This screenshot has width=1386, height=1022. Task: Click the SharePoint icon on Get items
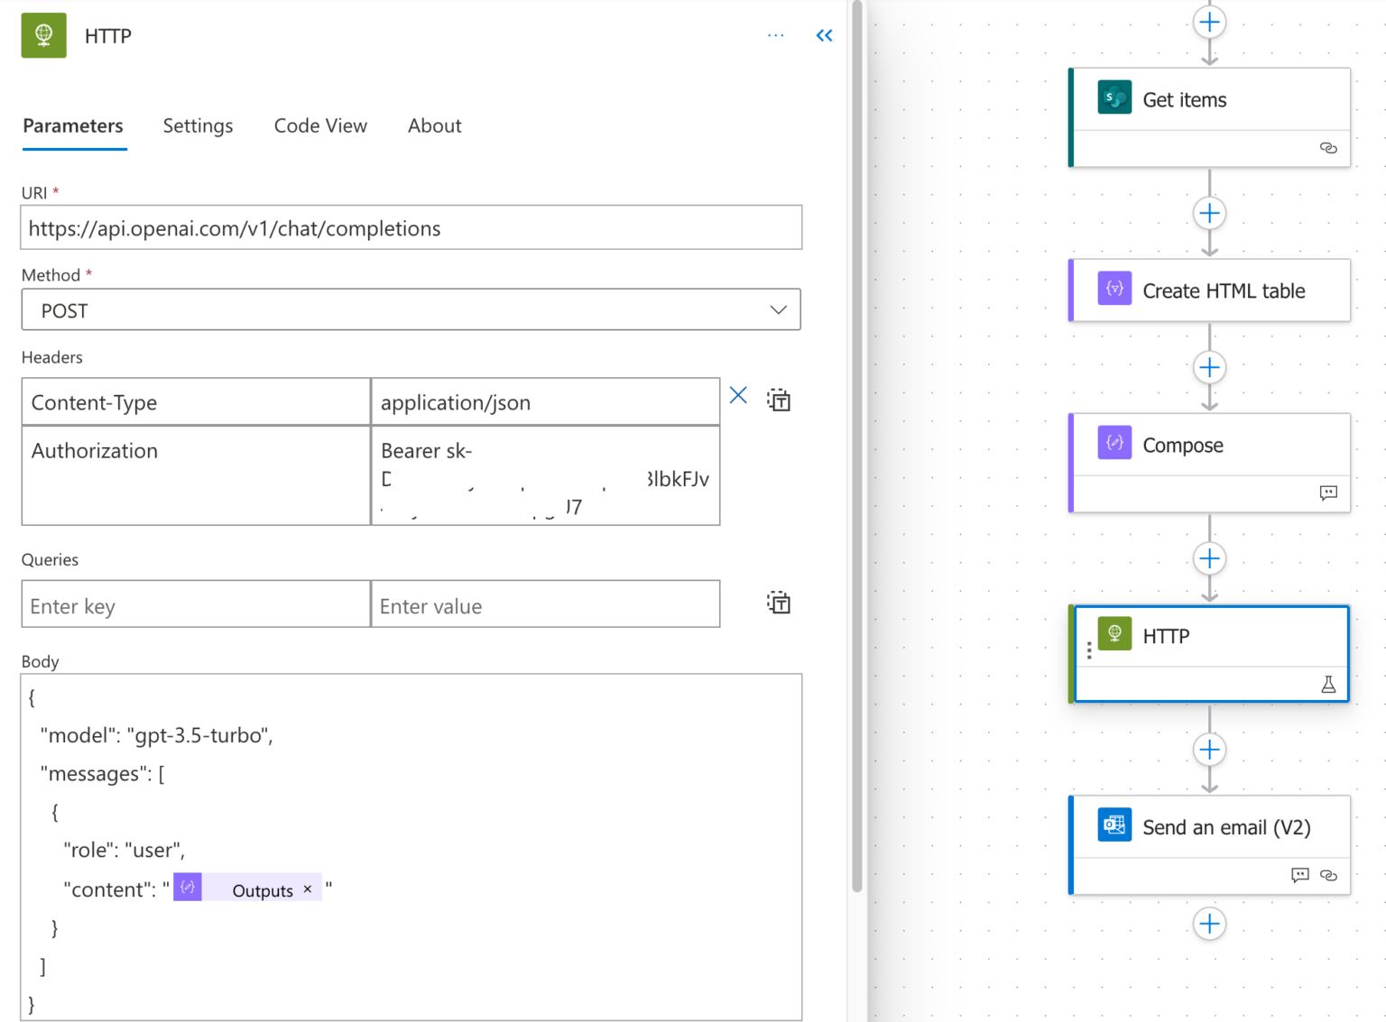pyautogui.click(x=1114, y=97)
